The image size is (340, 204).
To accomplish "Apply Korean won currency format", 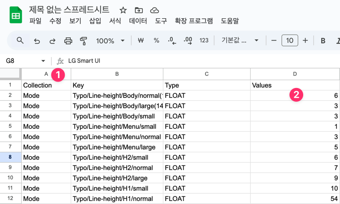I will (141, 41).
